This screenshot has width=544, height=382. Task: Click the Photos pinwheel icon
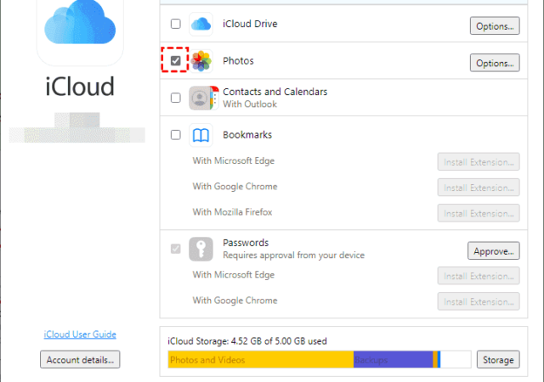(x=201, y=61)
